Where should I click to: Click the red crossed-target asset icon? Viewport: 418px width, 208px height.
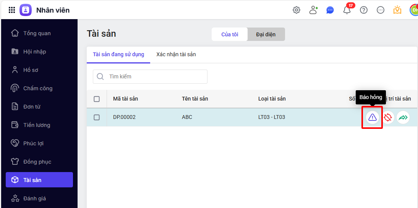[388, 117]
